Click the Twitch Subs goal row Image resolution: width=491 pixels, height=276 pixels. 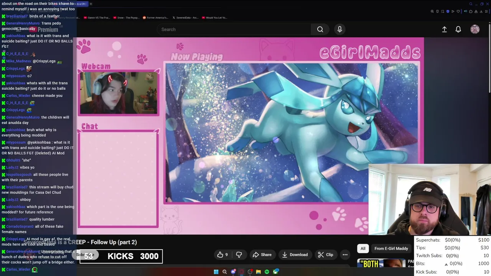pyautogui.click(x=453, y=256)
